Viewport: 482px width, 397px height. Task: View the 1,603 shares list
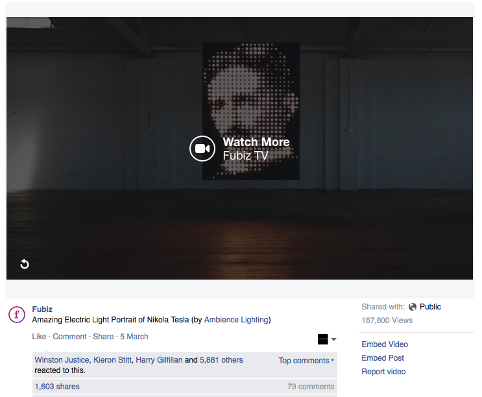tap(57, 387)
